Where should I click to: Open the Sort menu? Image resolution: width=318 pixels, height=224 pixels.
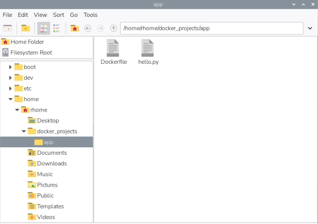pyautogui.click(x=59, y=15)
